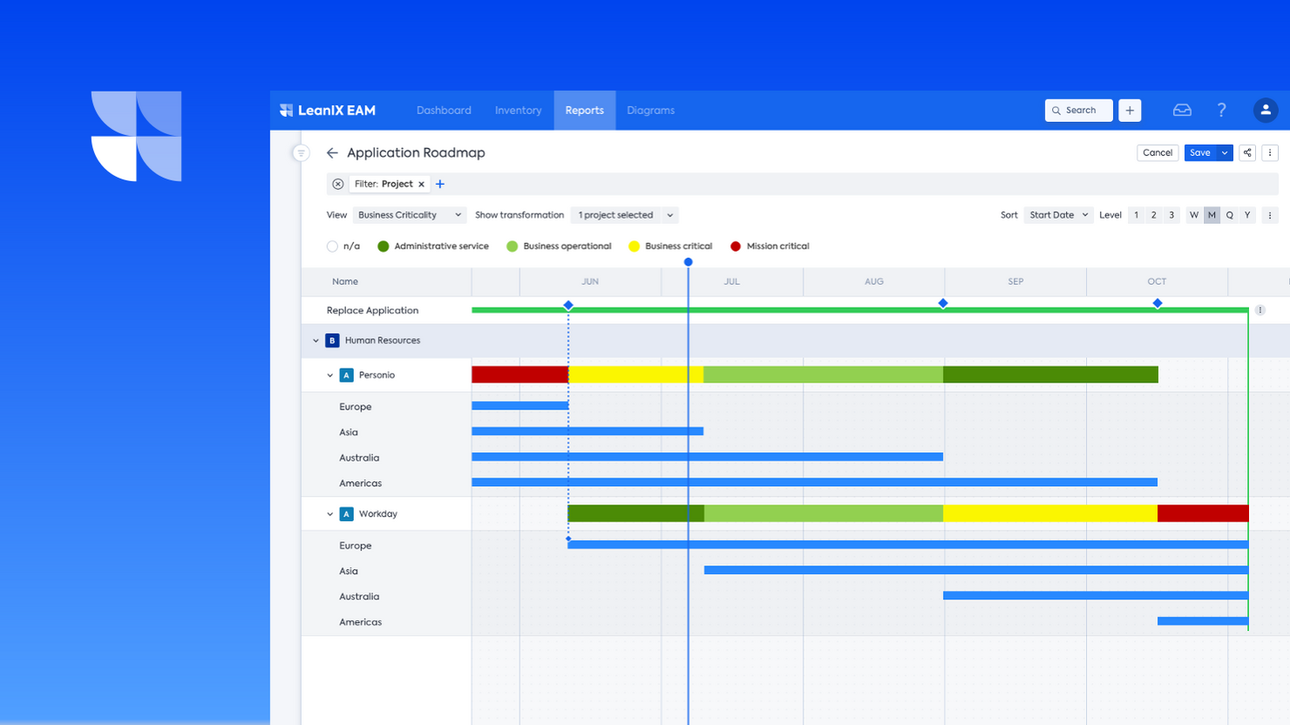Toggle the sidebar filter panel icon
The width and height of the screenshot is (1290, 725).
point(301,153)
